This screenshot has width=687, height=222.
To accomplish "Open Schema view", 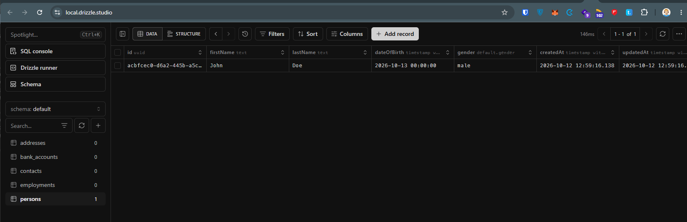I will click(55, 84).
